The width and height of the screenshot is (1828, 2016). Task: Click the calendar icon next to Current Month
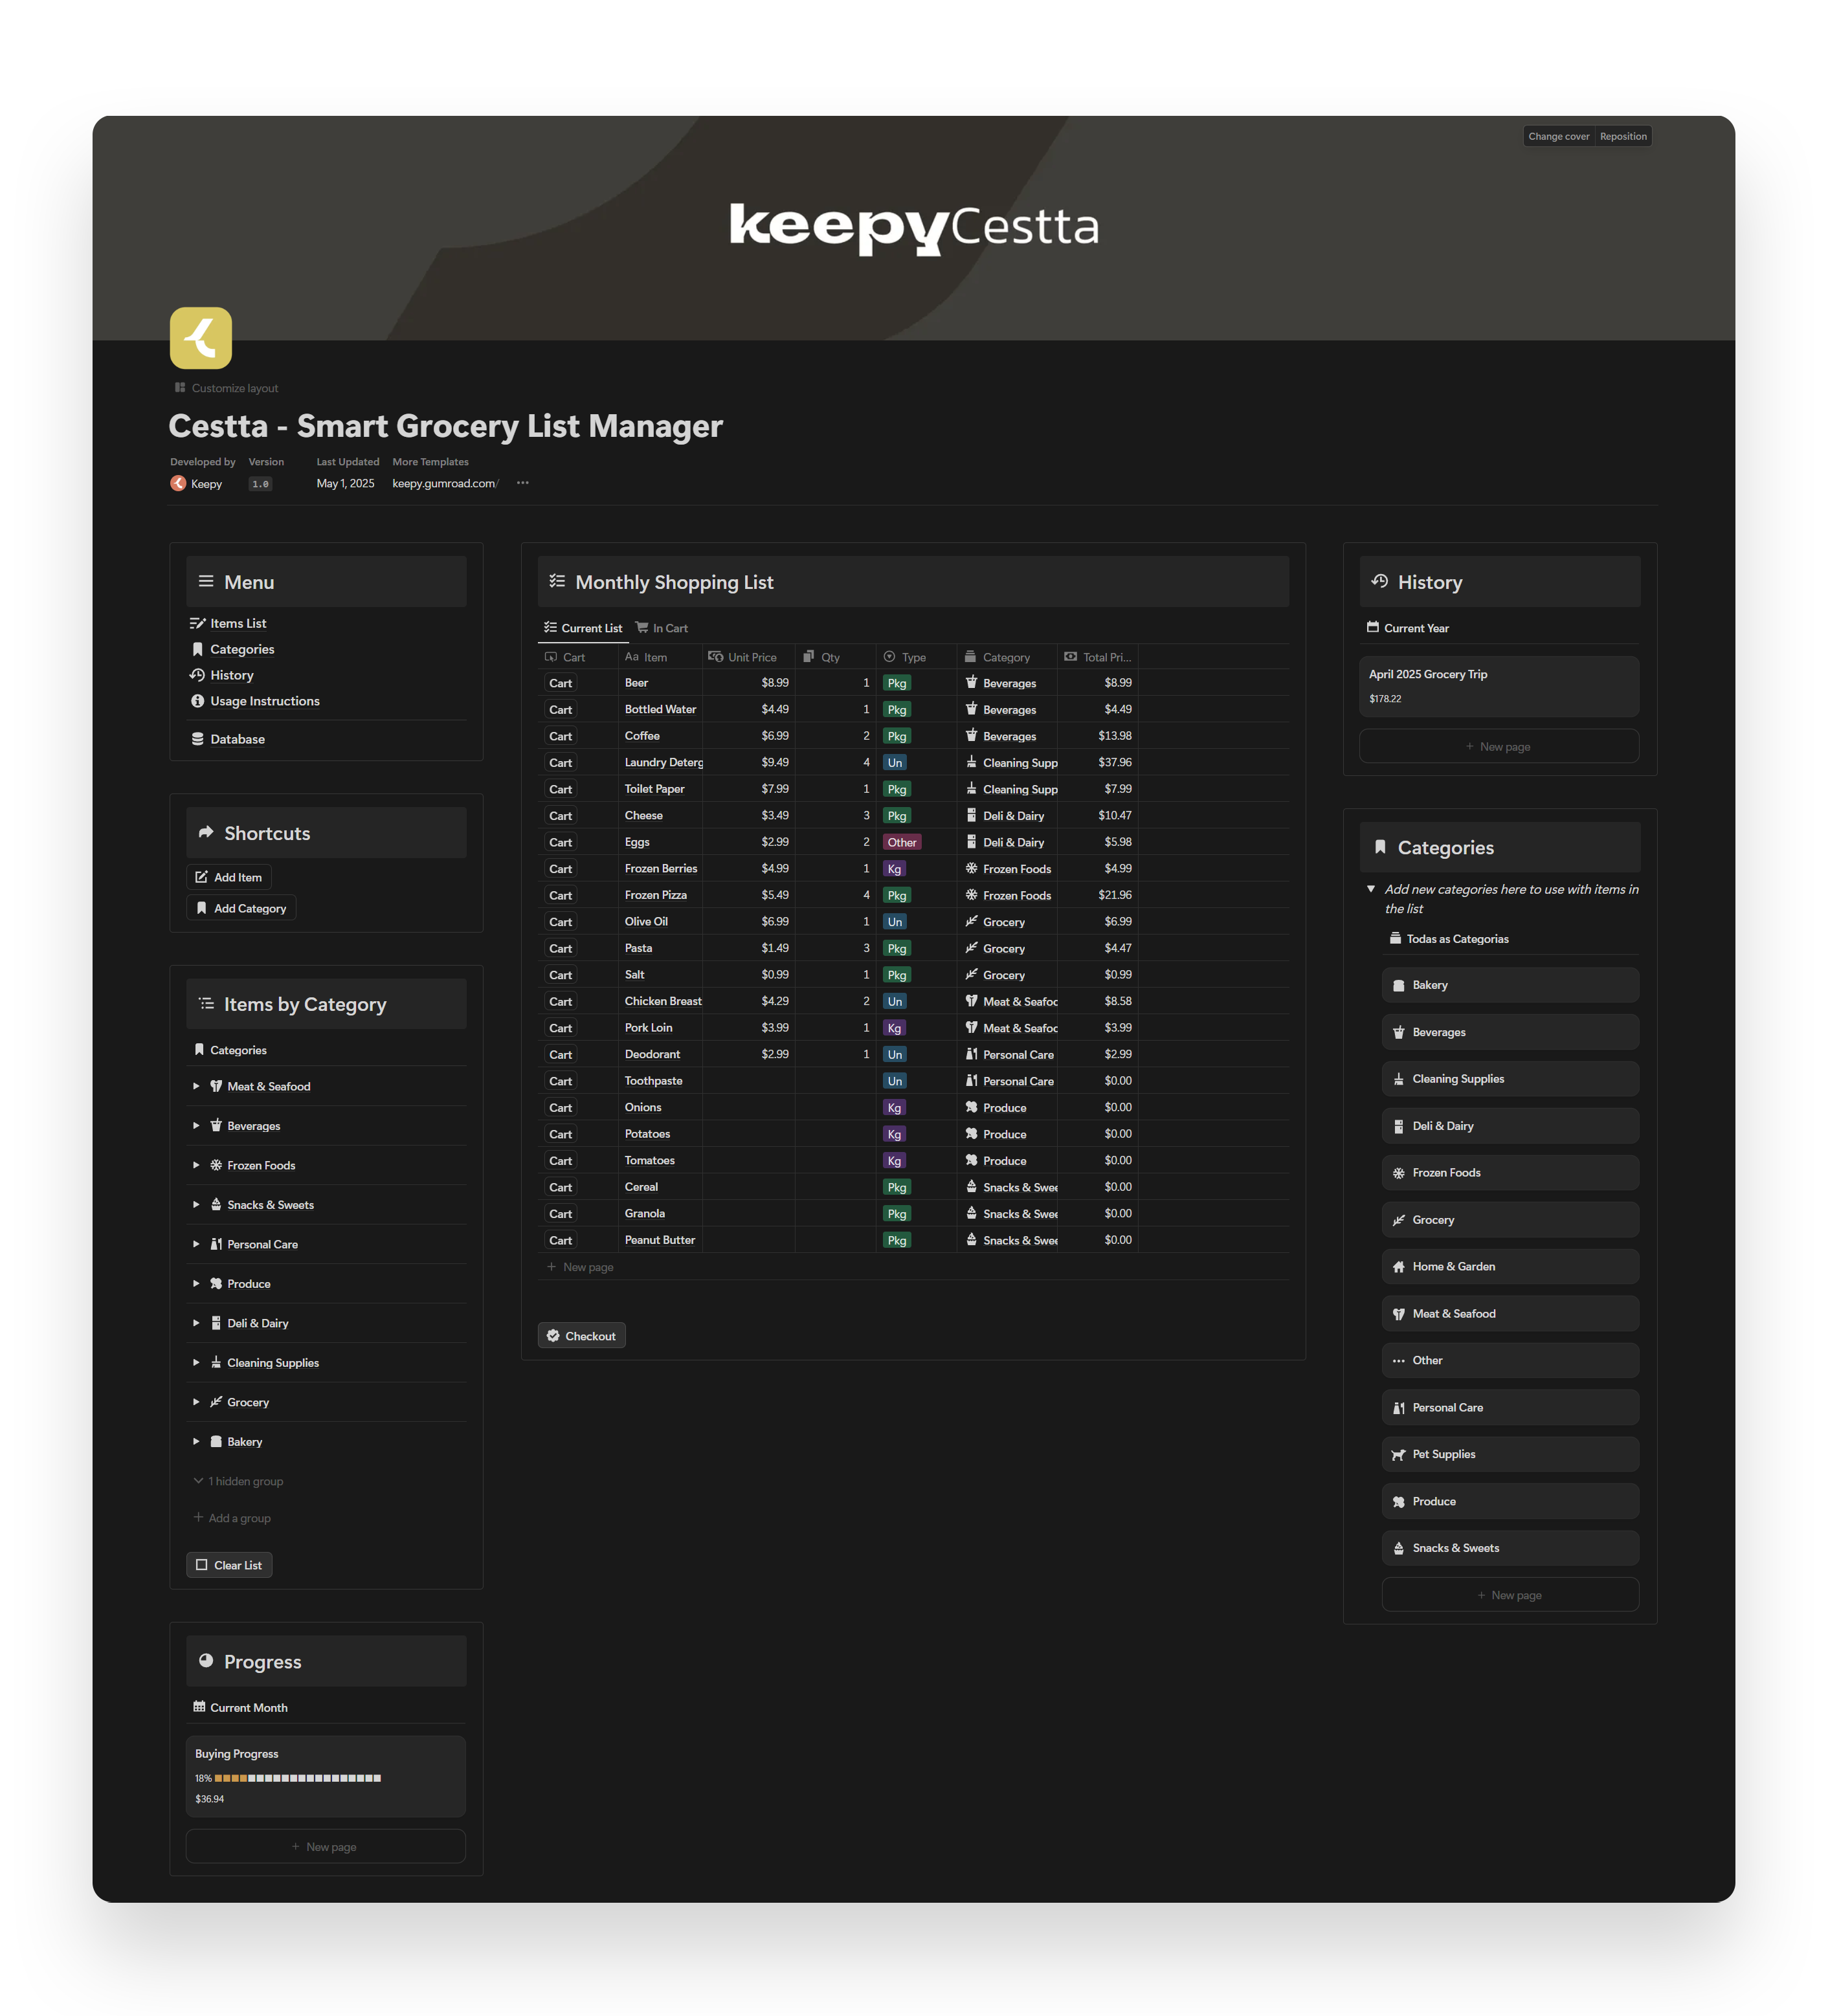(x=199, y=1707)
